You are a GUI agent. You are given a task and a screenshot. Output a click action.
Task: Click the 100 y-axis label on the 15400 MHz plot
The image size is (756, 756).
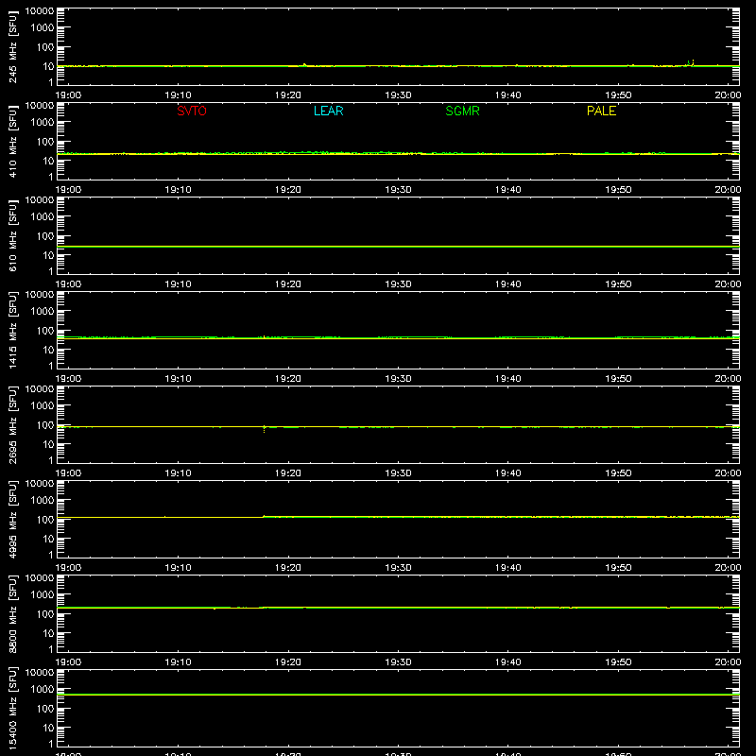45,709
